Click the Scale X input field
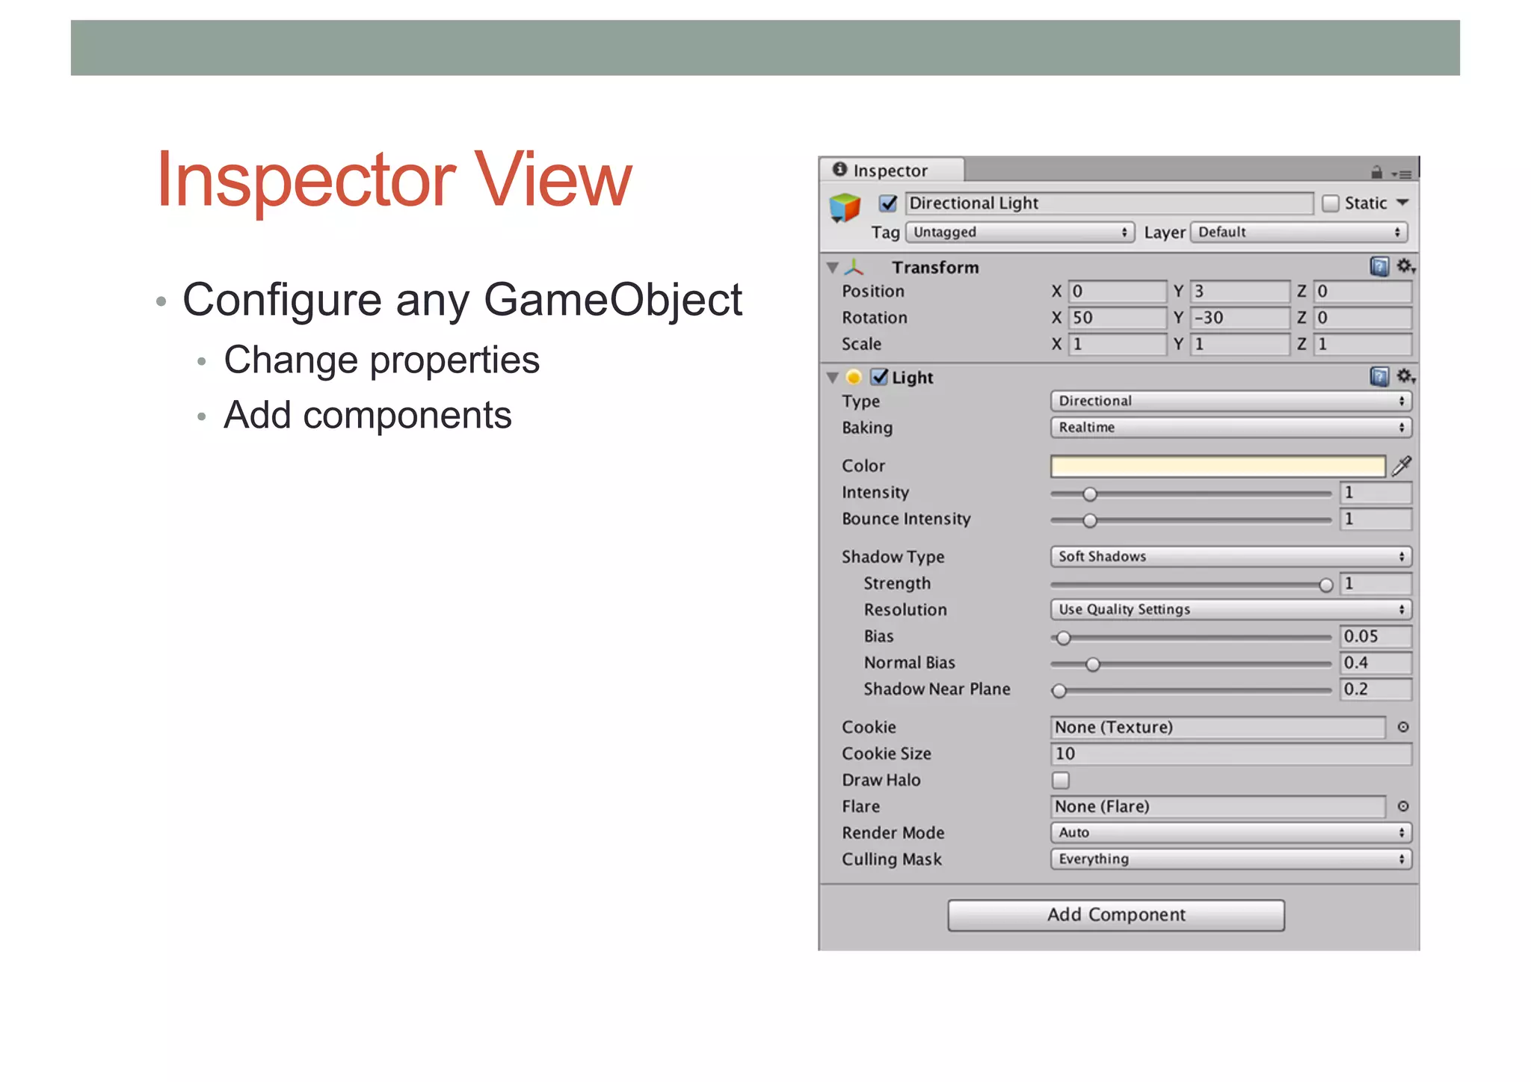Screen dimensions: 1531x1082 (1118, 344)
